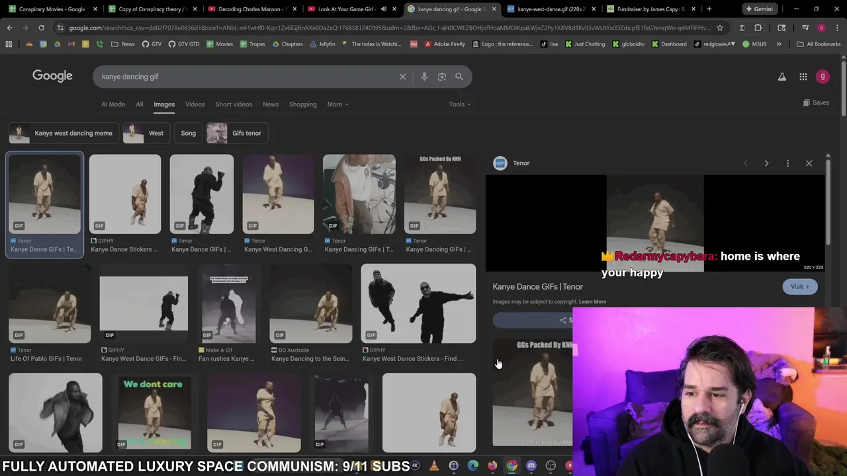Mute the Look At Your Game Girl tab
Viewport: 847px width, 476px height.
[x=383, y=9]
